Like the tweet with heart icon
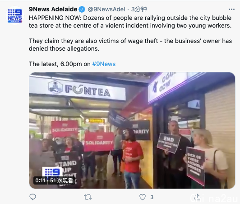The height and width of the screenshot is (204, 240). [143, 197]
